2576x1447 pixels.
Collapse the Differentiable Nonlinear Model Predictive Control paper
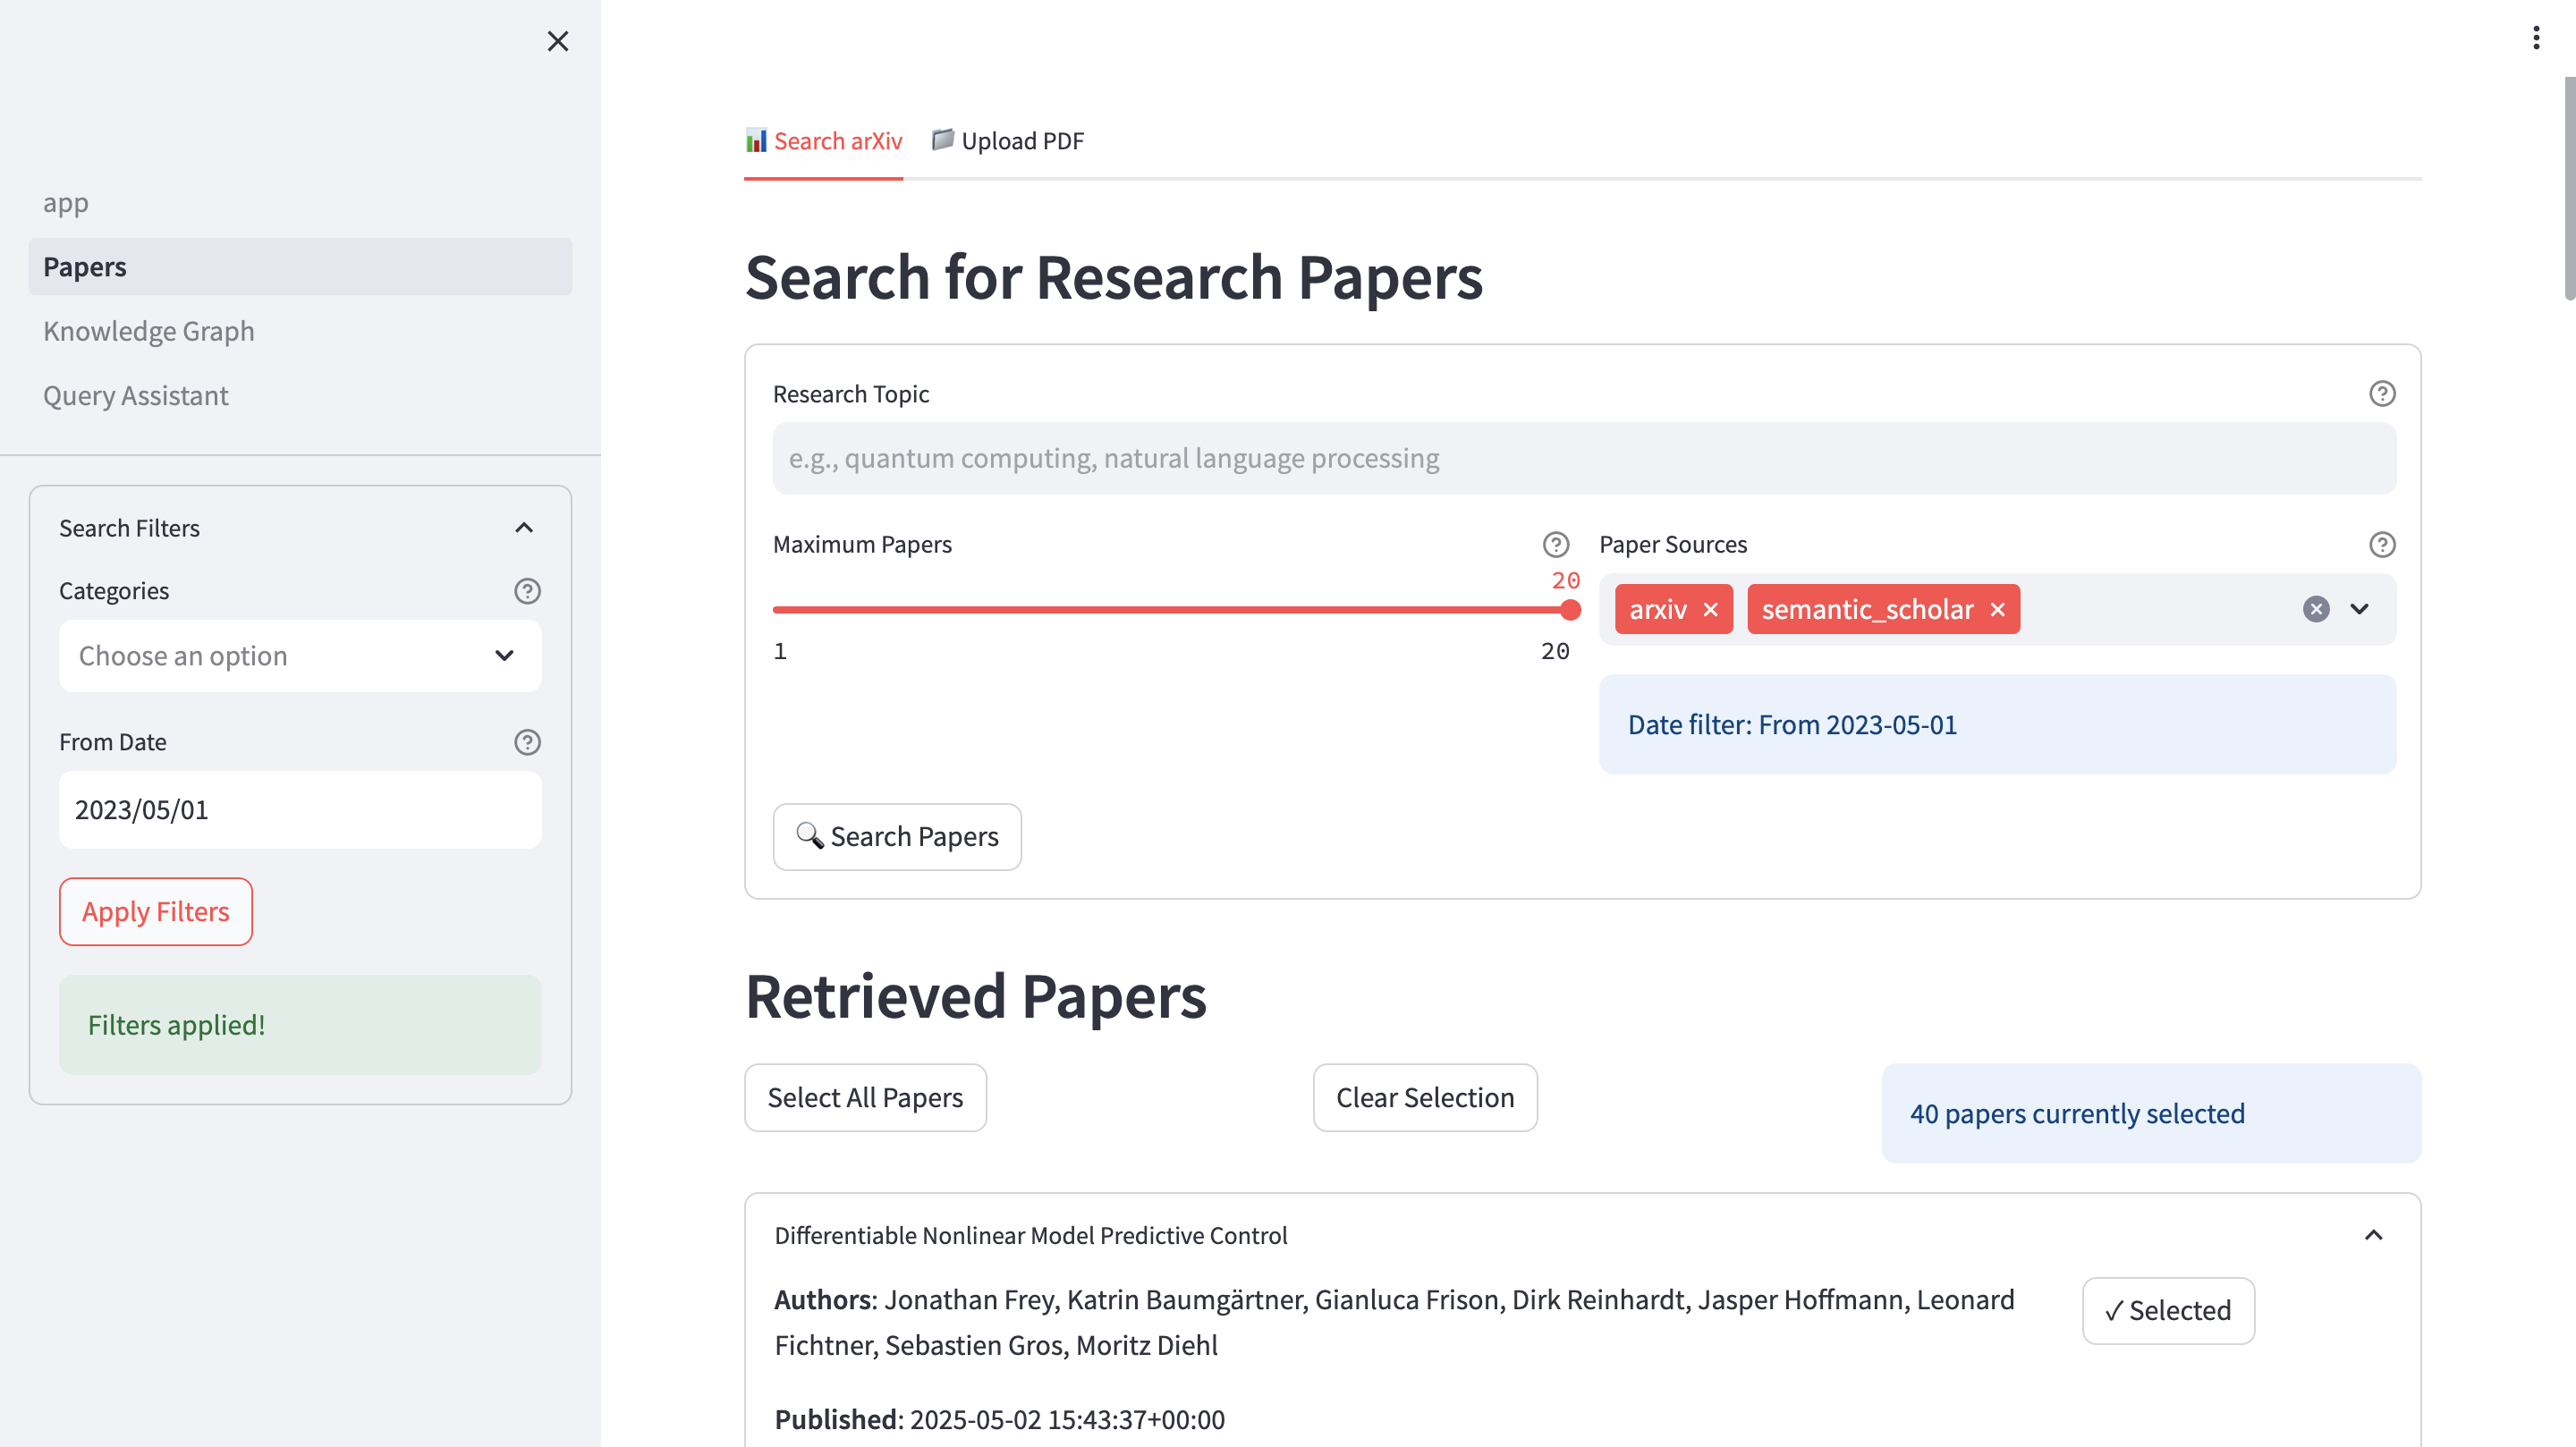pyautogui.click(x=2373, y=1235)
